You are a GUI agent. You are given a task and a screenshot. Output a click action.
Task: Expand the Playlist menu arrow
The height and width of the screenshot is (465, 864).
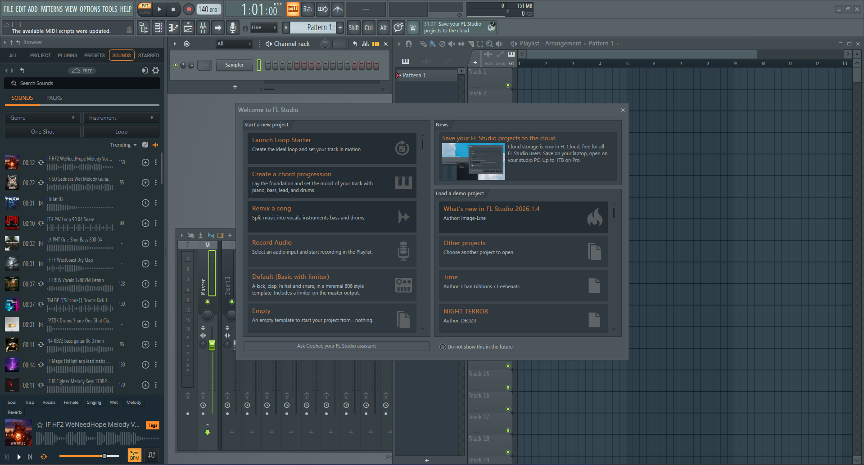coord(399,44)
